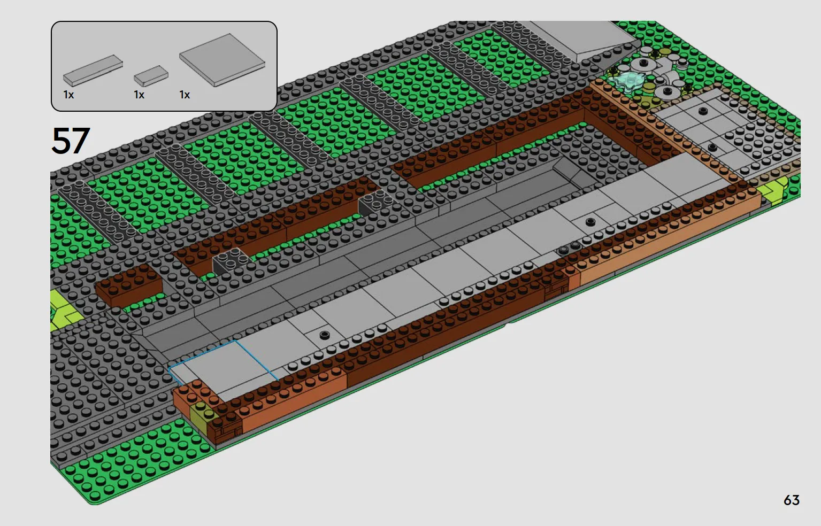This screenshot has height=526, width=821.
Task: Select the small short tile in the parts box
Action: point(151,76)
